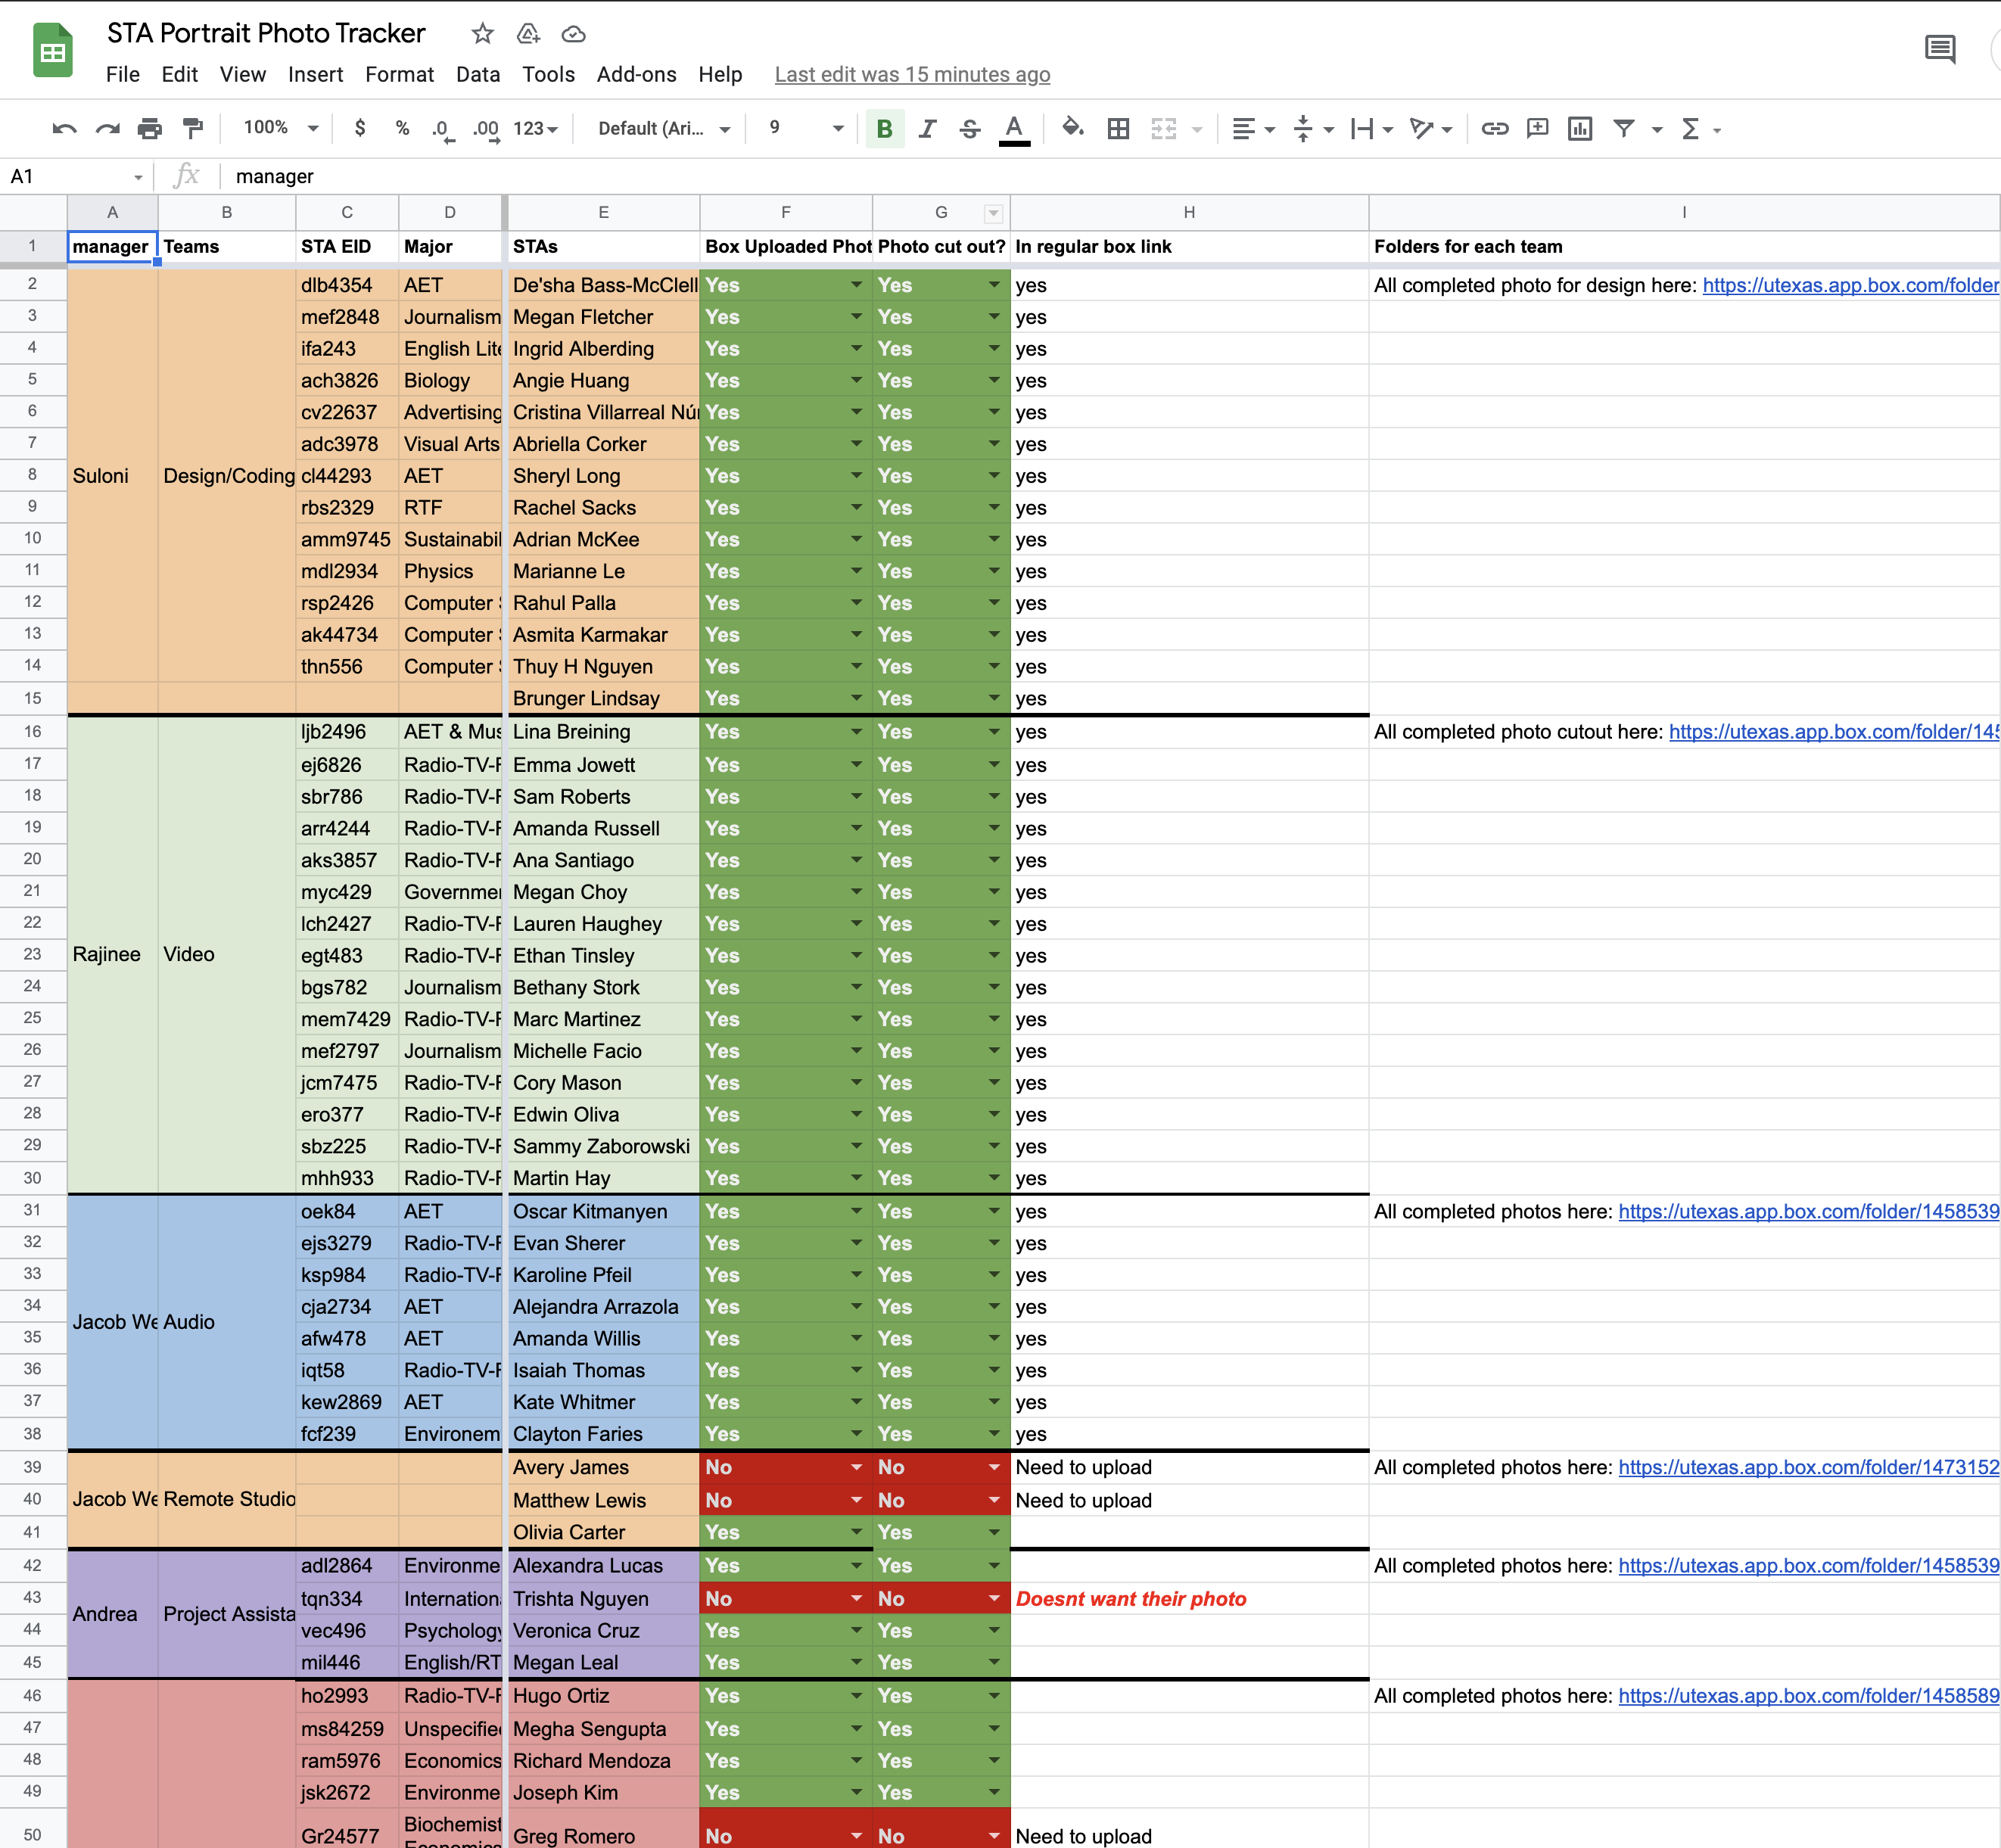Click the insert chart icon

click(1580, 128)
